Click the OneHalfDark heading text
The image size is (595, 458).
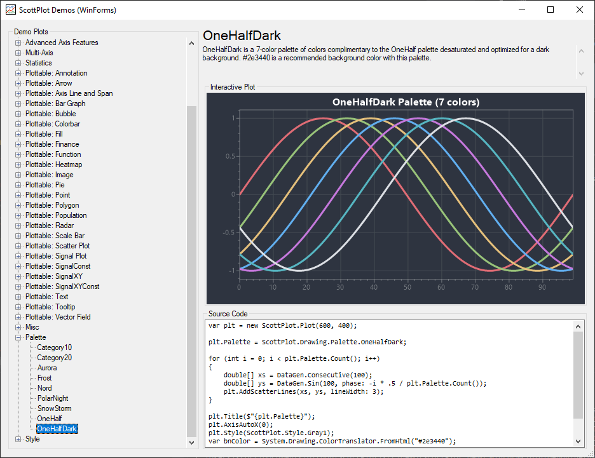tap(242, 36)
